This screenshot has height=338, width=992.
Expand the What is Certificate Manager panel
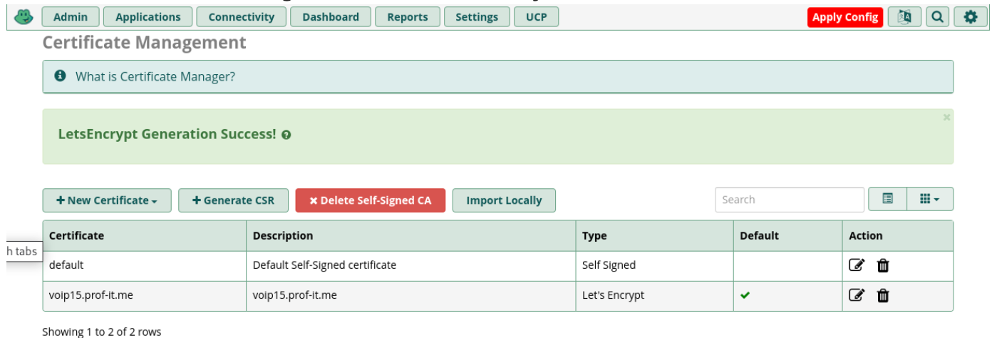[x=155, y=76]
